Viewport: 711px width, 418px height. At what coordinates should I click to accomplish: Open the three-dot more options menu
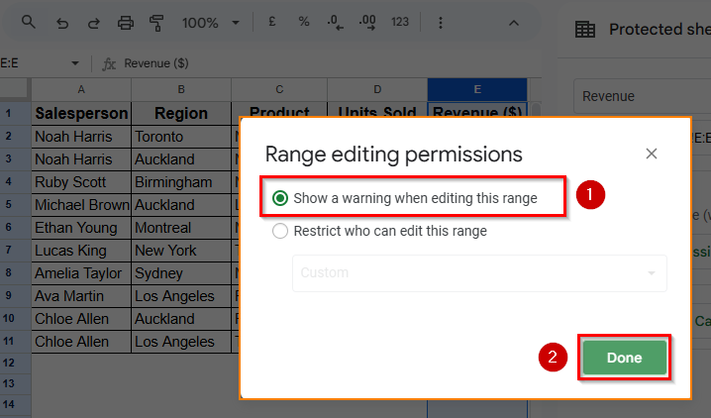pos(439,23)
